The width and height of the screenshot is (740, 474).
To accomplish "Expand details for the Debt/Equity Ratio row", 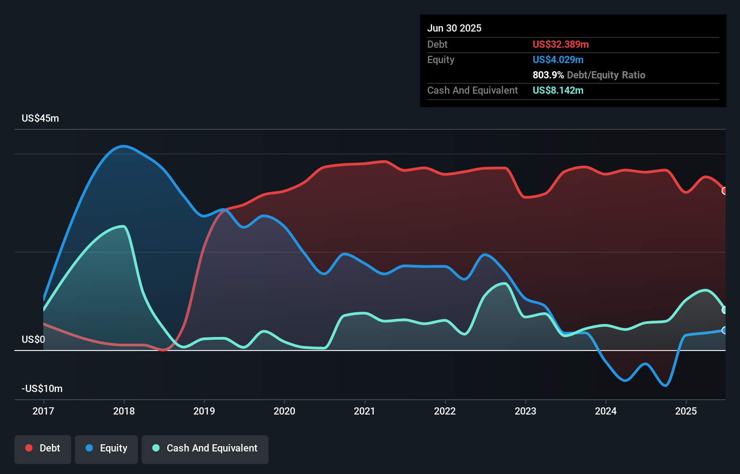I will click(x=589, y=75).
